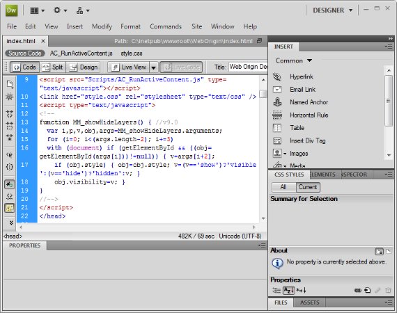
Task: Switch to Code view
Action: (24, 67)
